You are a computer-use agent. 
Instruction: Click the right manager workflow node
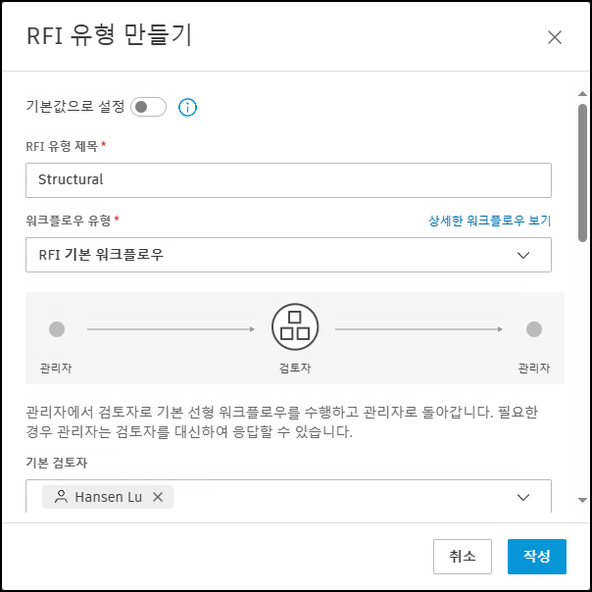click(x=533, y=329)
